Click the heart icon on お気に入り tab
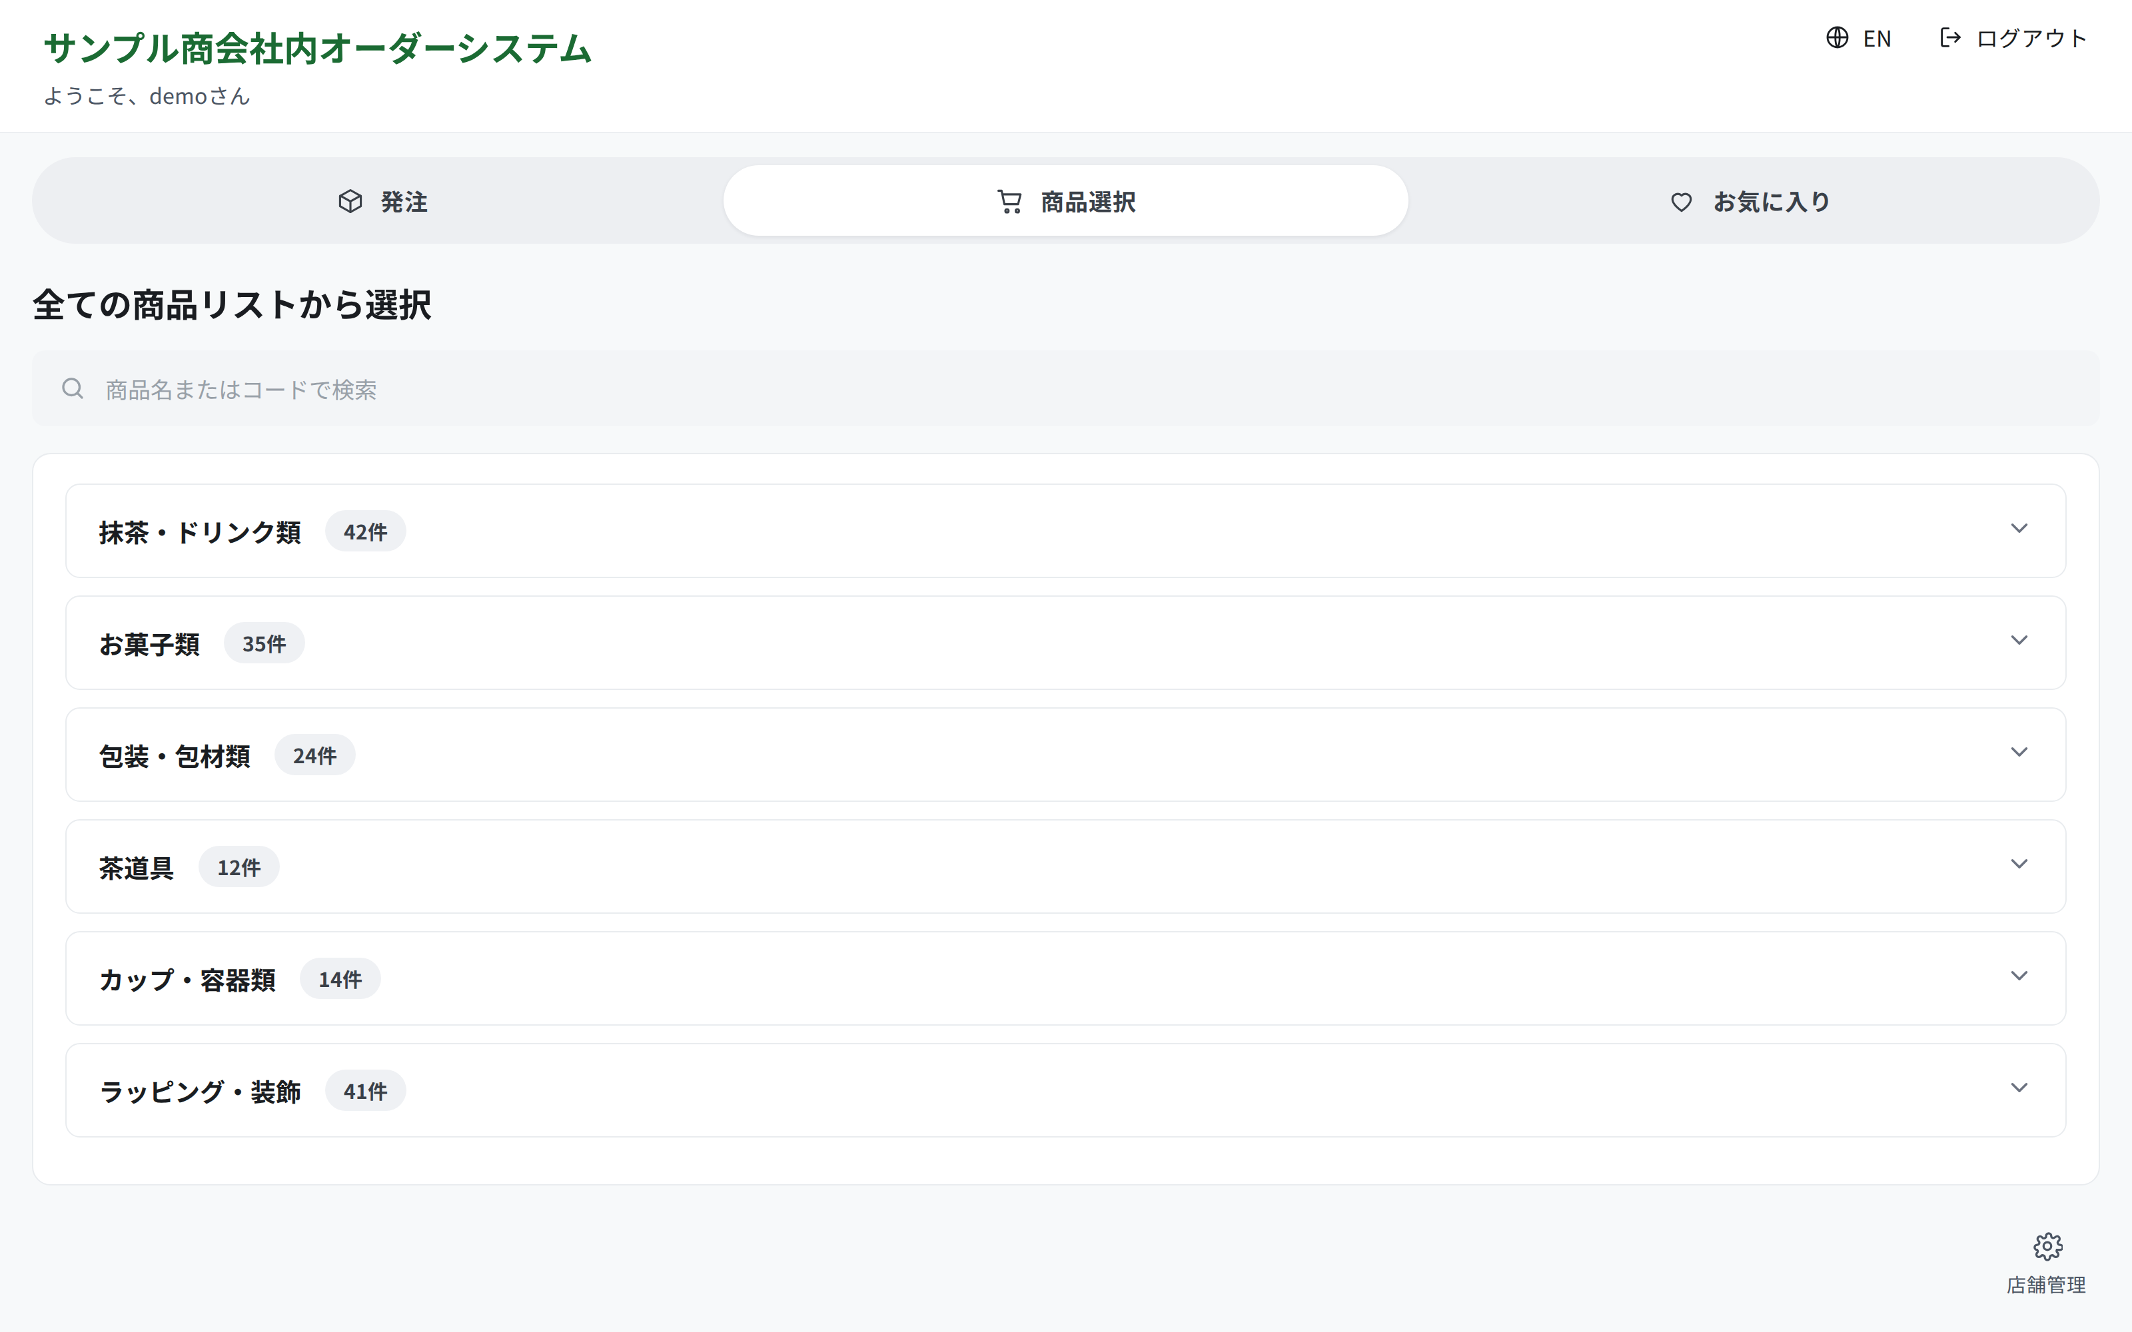 pyautogui.click(x=1681, y=202)
